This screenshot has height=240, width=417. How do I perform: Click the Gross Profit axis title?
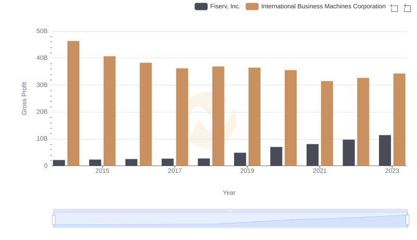24,98
